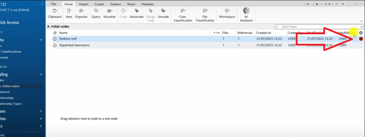Image resolution: width=365 pixels, height=137 pixels.
Task: Click the Code ribbon button
Action: point(124,13)
